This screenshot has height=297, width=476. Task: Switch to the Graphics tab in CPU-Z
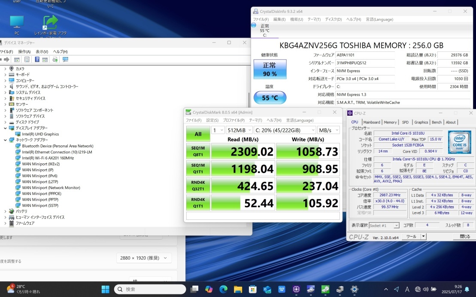pos(421,122)
